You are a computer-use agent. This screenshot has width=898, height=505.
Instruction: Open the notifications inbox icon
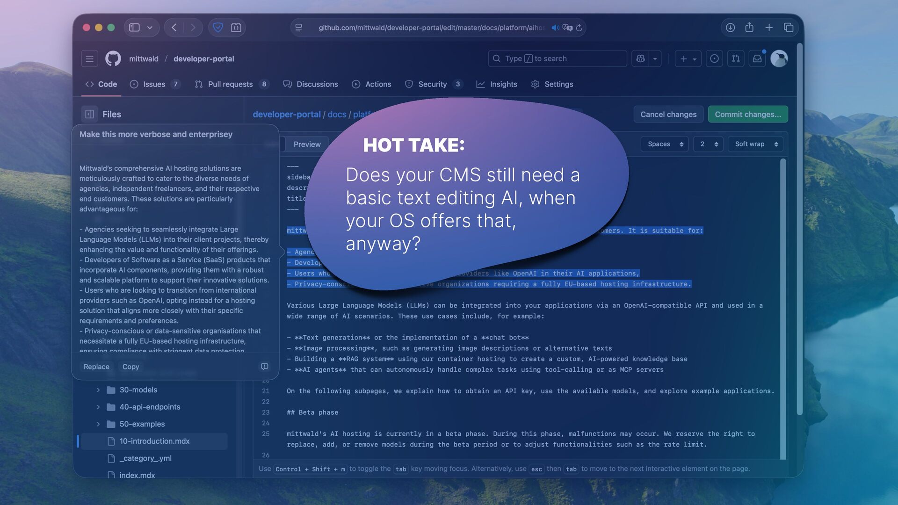(x=757, y=58)
